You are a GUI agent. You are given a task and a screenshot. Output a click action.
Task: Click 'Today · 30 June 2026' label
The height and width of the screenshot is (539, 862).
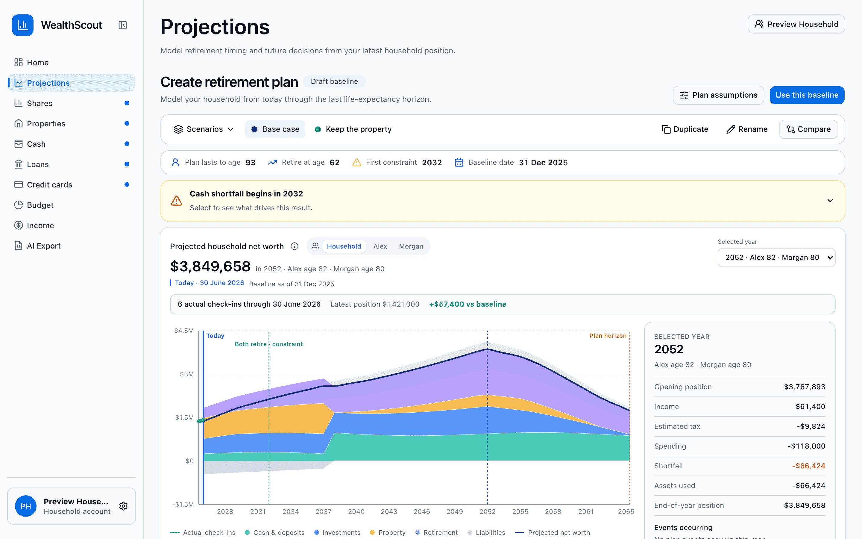[210, 283]
